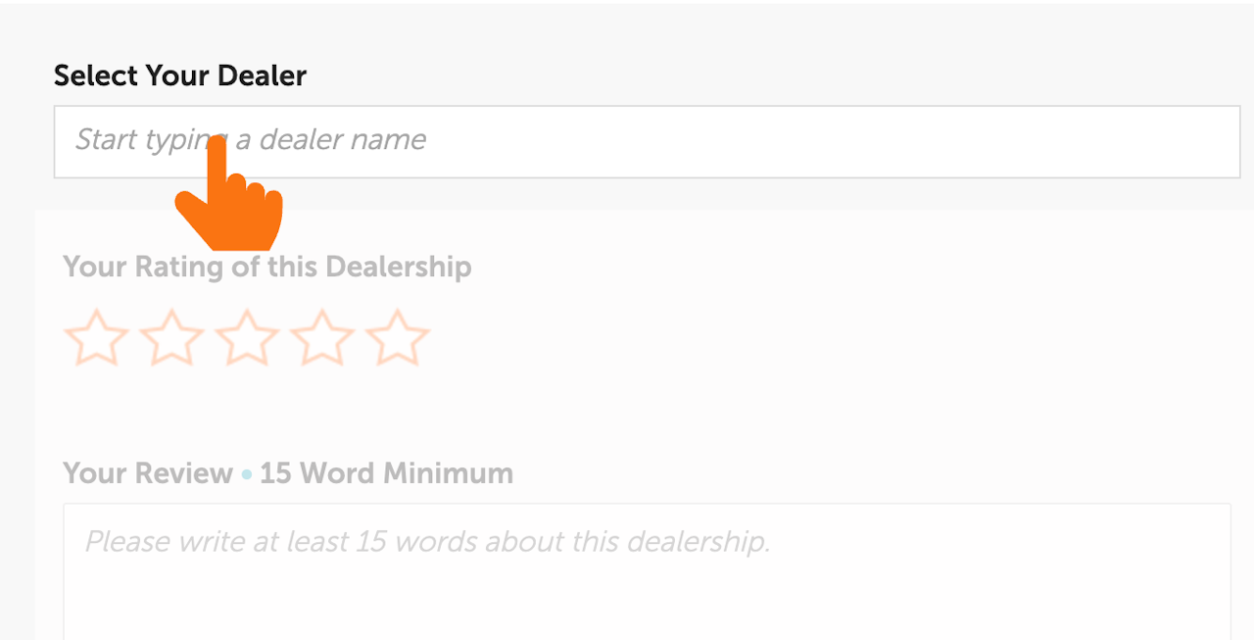Screen dimensions: 1254x640
Task: Pick the last star in the rating row
Action: coord(398,338)
